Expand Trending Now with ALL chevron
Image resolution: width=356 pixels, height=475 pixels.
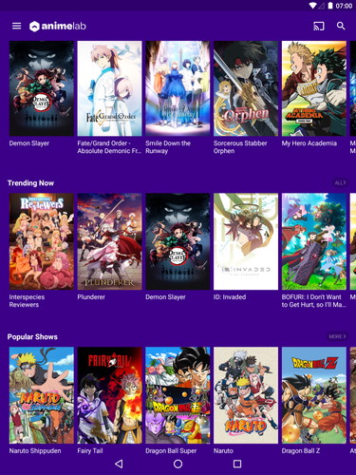[340, 182]
